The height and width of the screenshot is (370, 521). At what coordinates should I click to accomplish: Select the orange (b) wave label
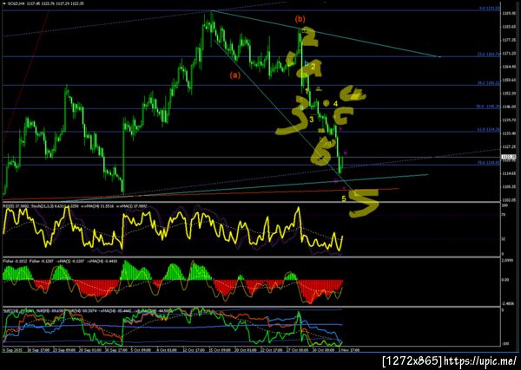300,19
